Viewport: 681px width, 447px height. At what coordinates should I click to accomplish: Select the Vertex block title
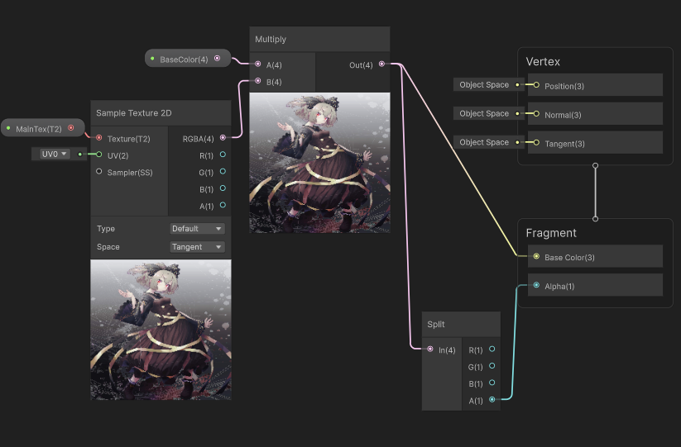(543, 62)
